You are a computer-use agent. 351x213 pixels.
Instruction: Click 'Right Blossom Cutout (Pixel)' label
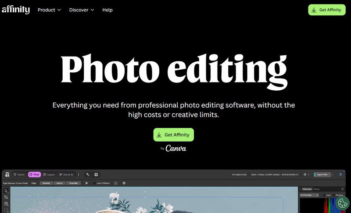15,183
